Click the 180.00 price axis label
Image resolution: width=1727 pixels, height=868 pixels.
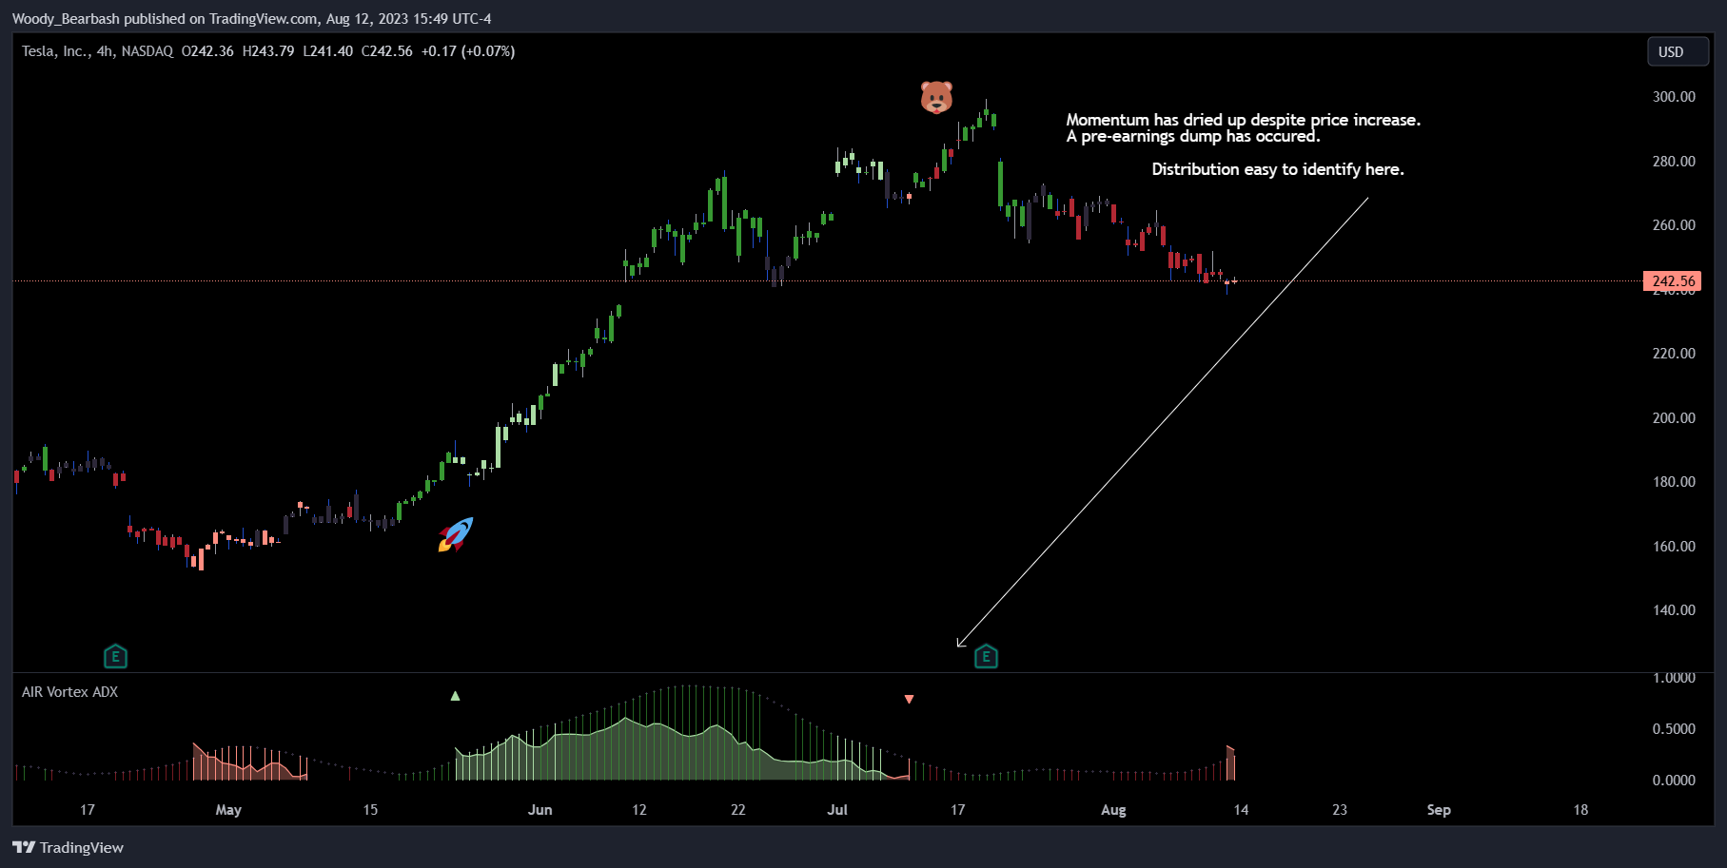1674,482
